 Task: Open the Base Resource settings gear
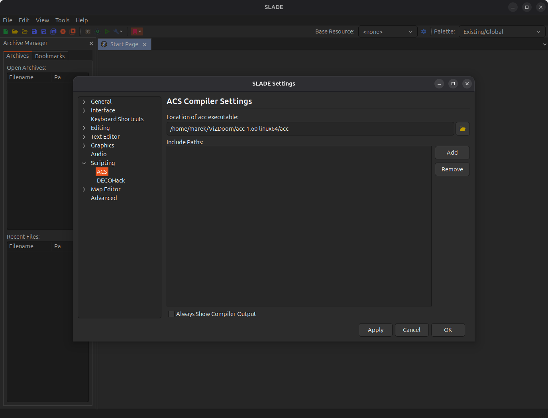(x=424, y=31)
